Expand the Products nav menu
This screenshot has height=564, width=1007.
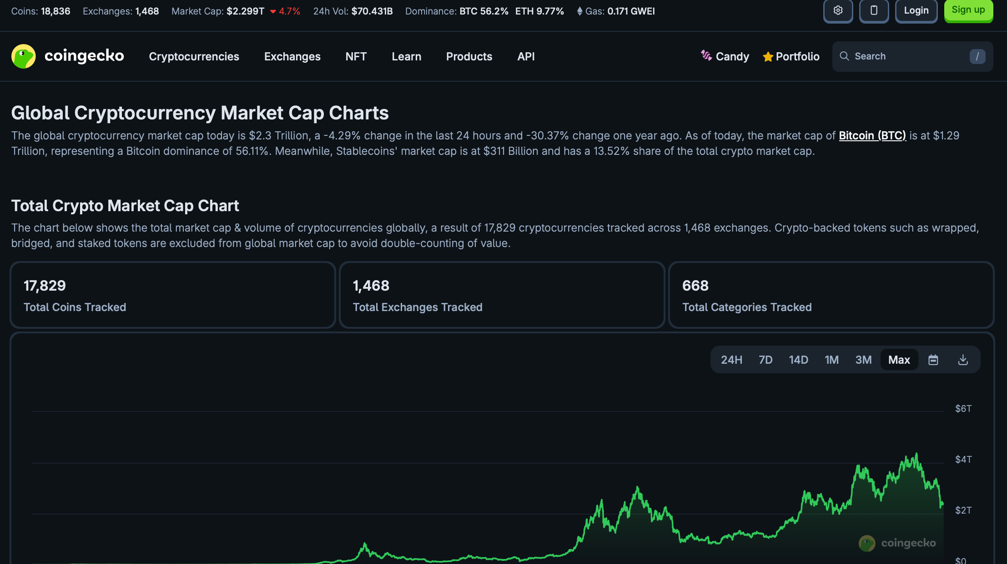click(x=469, y=56)
